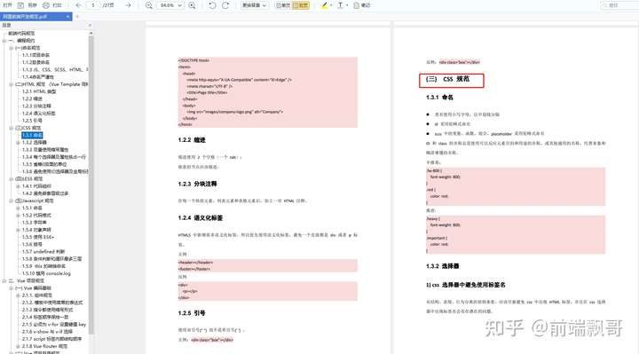Image resolution: width=639 pixels, height=354 pixels.
Task: Select outline entry 1.2.3
Action: coord(36,106)
